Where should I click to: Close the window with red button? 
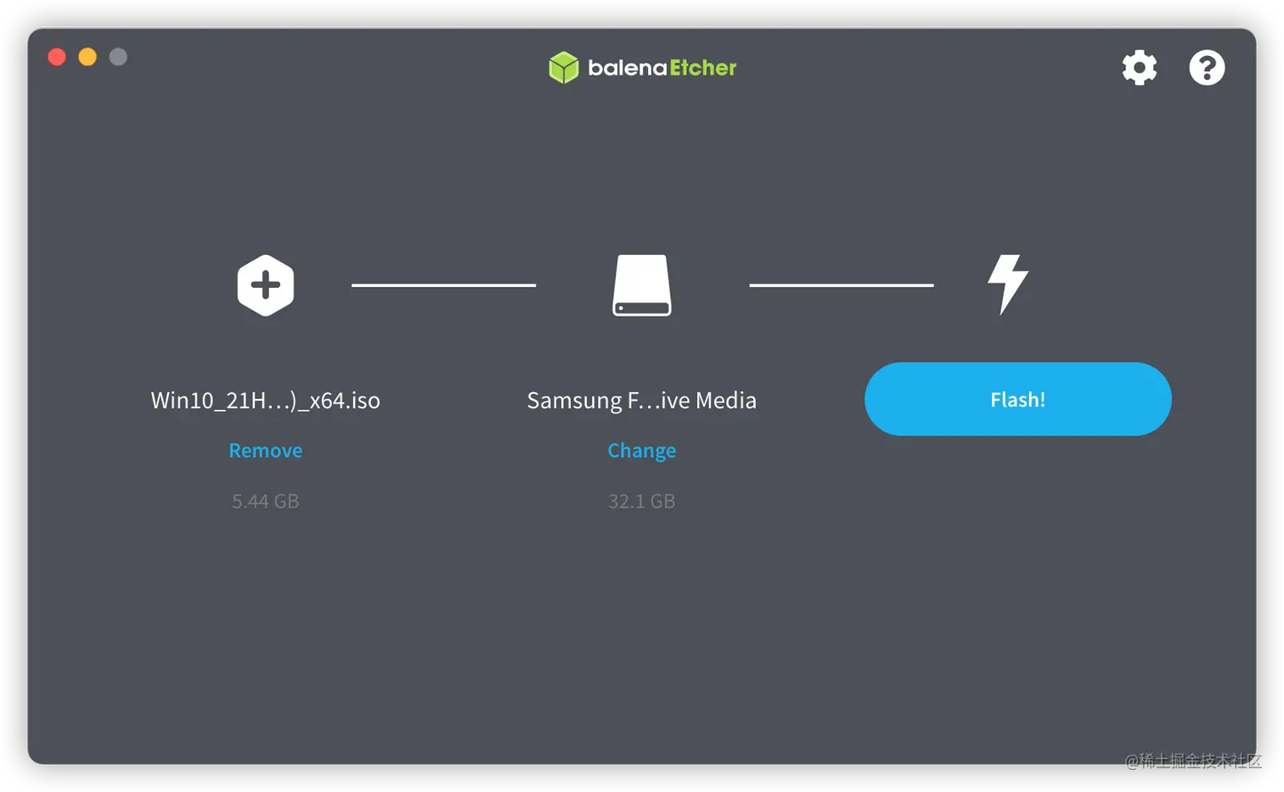(57, 57)
